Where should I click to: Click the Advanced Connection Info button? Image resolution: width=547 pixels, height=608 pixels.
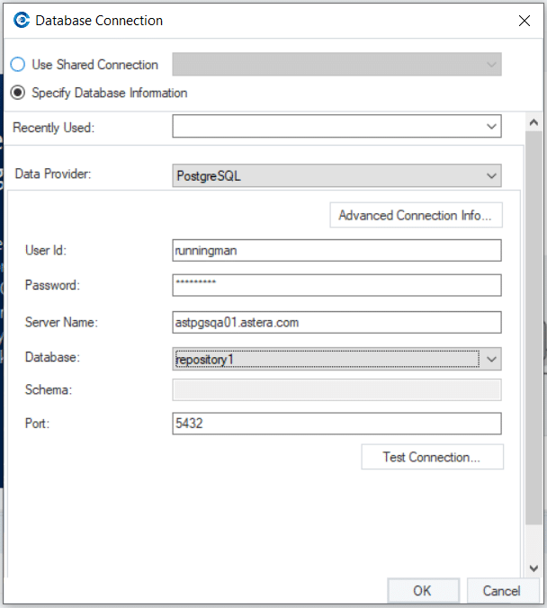(415, 216)
